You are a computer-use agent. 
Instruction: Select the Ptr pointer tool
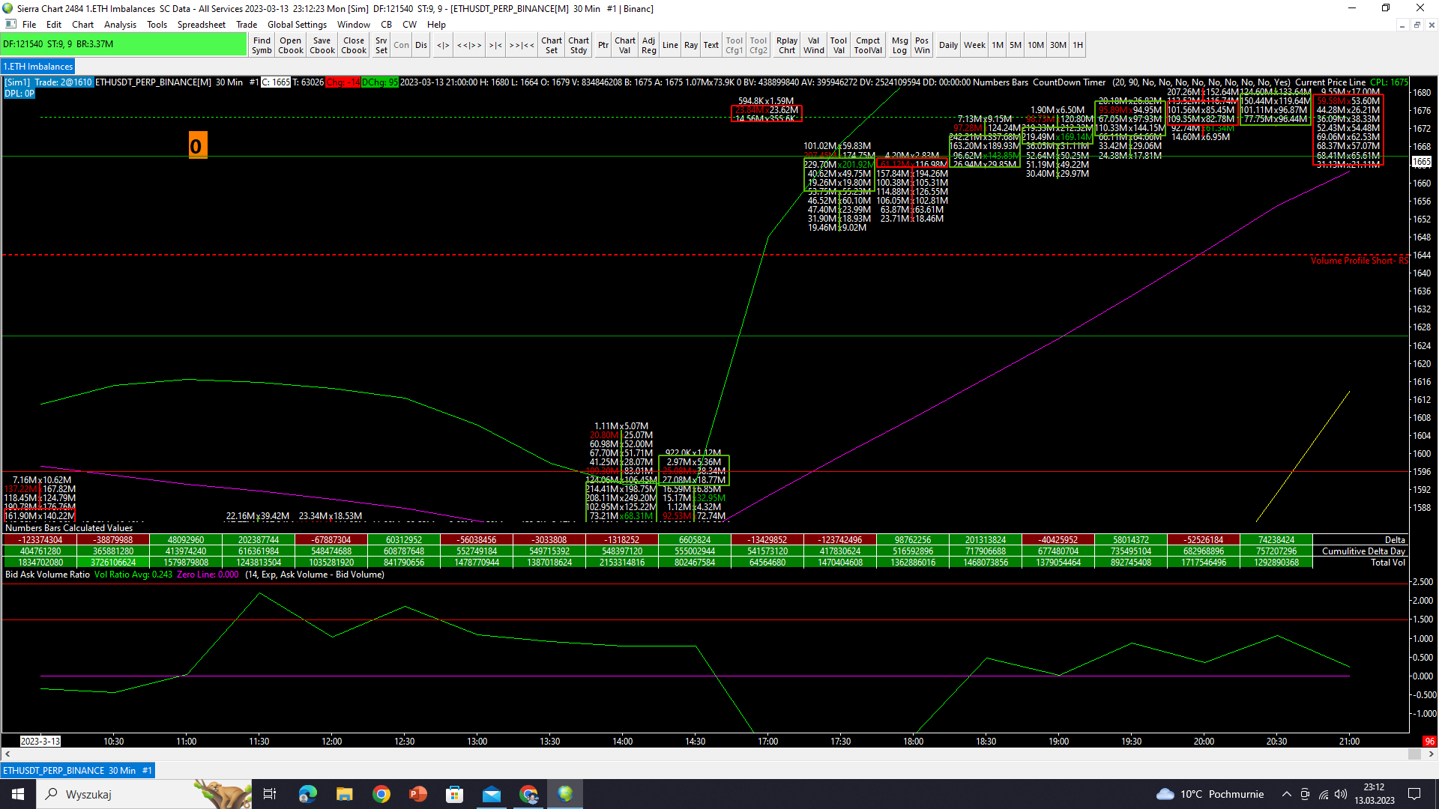coord(603,45)
